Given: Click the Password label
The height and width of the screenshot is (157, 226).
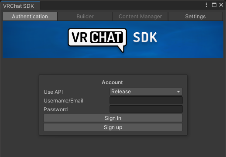Looking at the screenshot, I should [x=55, y=109].
